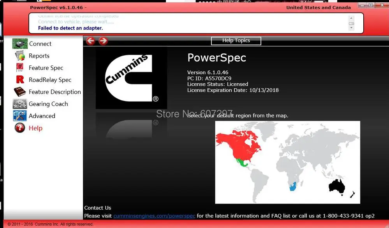Select the green Mexico region on the map
Image resolution: width=389 pixels, height=228 pixels.
242,163
